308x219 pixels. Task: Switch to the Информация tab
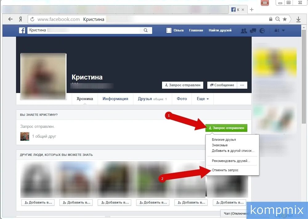[115, 99]
